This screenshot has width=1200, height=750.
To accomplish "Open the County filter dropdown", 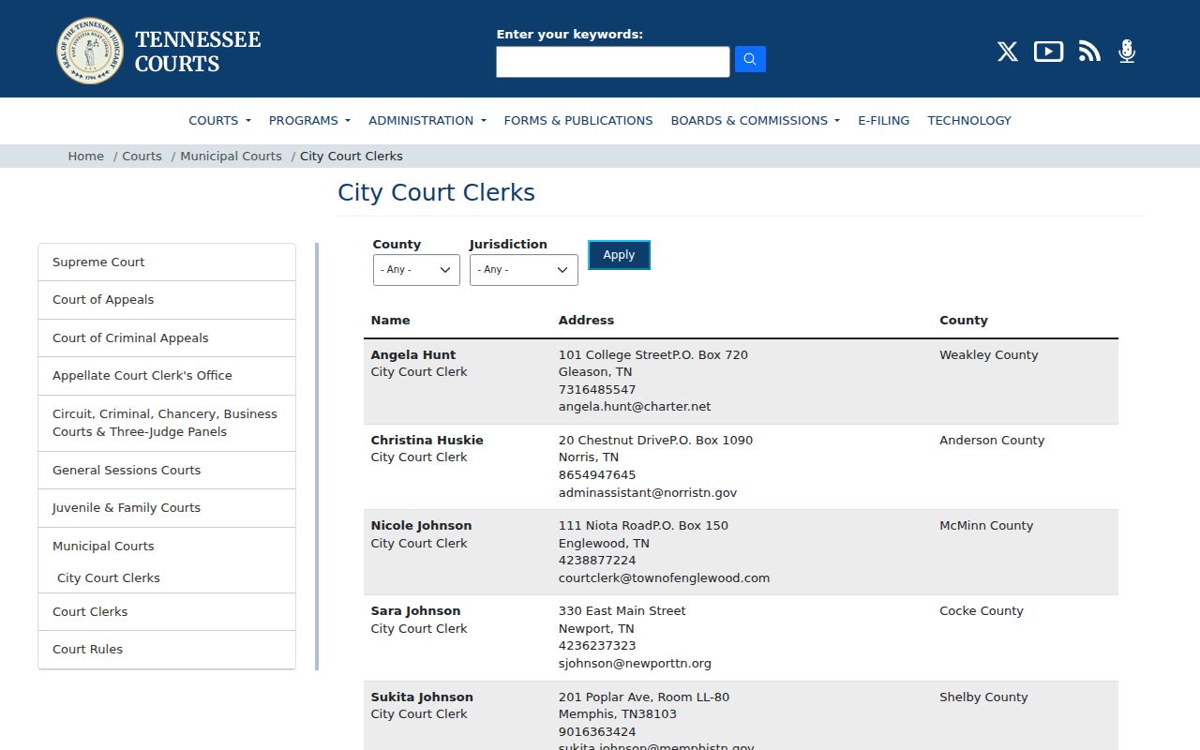I will [416, 270].
